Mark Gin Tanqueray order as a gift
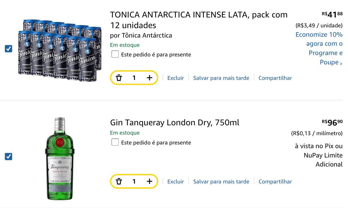Viewport: 348px width, 208px height. pos(115,142)
